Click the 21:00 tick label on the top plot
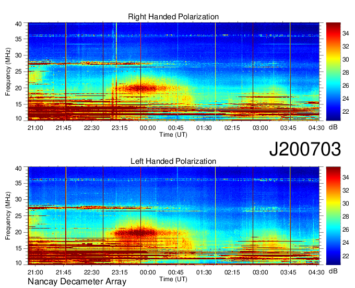 tap(35, 128)
